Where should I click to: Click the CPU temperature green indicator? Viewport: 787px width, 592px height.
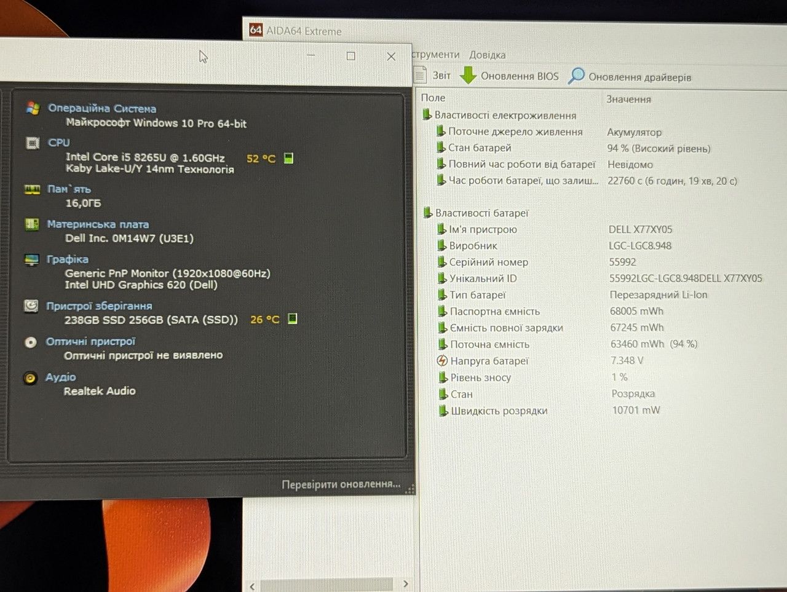click(288, 159)
